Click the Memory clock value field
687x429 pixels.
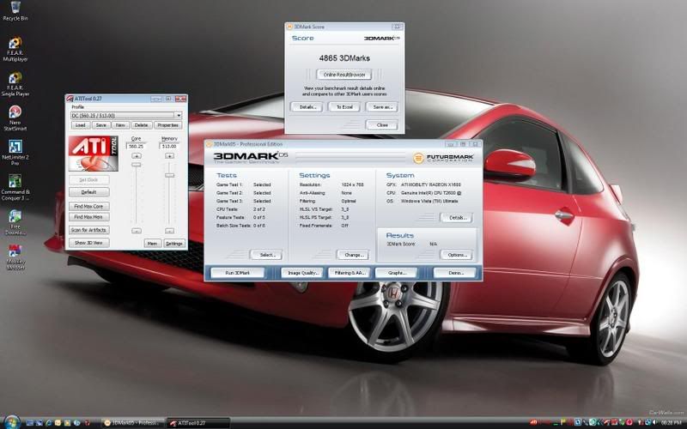click(x=169, y=146)
